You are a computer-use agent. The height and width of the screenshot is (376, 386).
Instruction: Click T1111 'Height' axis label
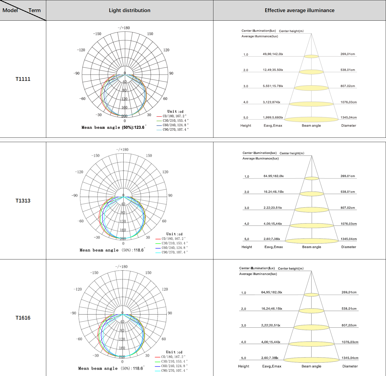(246, 125)
